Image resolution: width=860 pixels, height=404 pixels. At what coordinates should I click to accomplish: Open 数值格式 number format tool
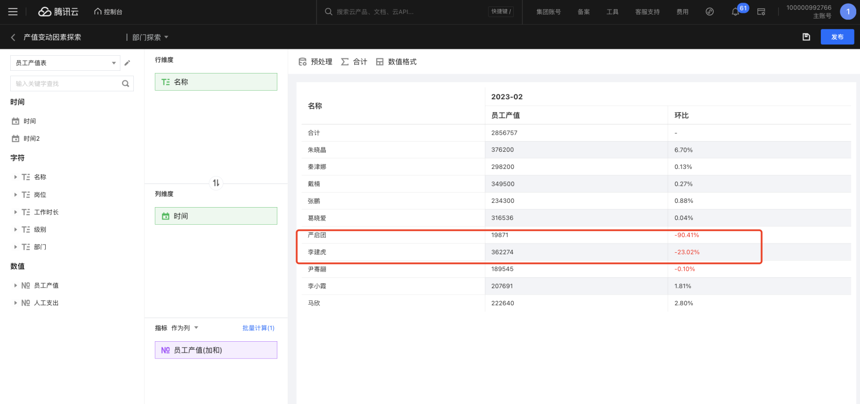click(396, 62)
